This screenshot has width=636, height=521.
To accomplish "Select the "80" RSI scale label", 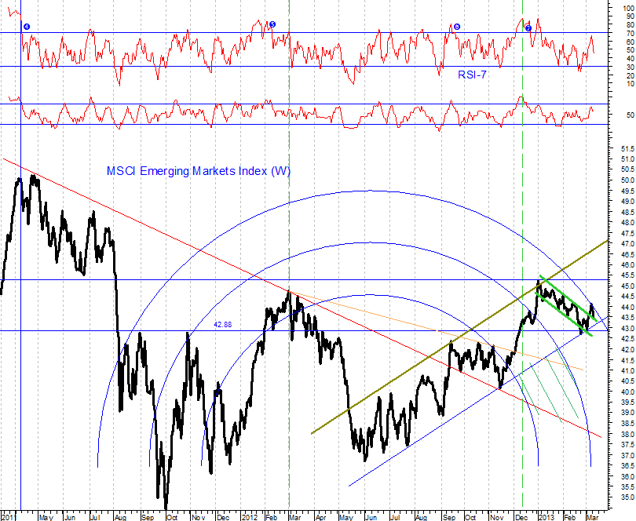I will (x=630, y=25).
